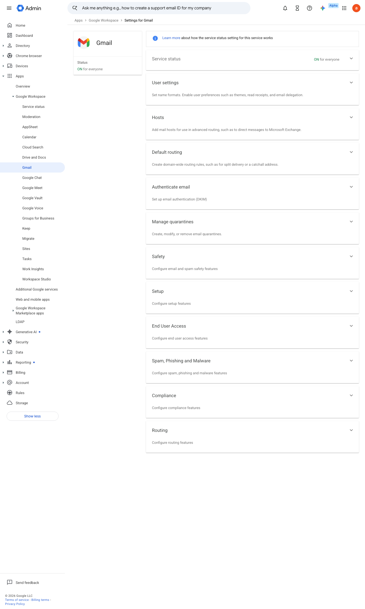Click the Apps dots icon in sidebar
The height and width of the screenshot is (609, 365).
[10, 76]
